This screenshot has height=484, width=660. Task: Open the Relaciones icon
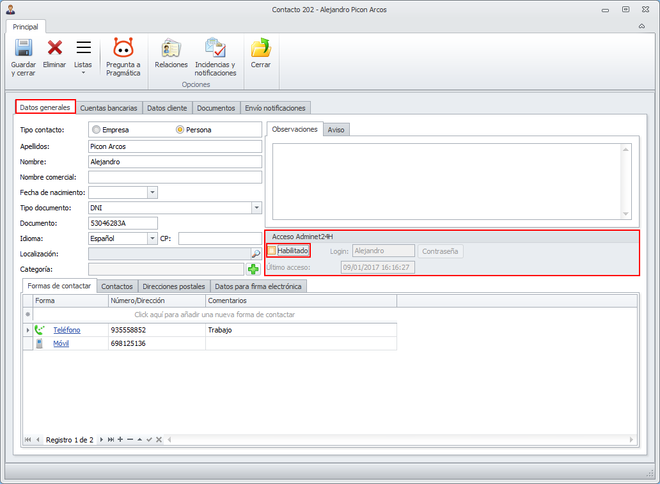(171, 48)
